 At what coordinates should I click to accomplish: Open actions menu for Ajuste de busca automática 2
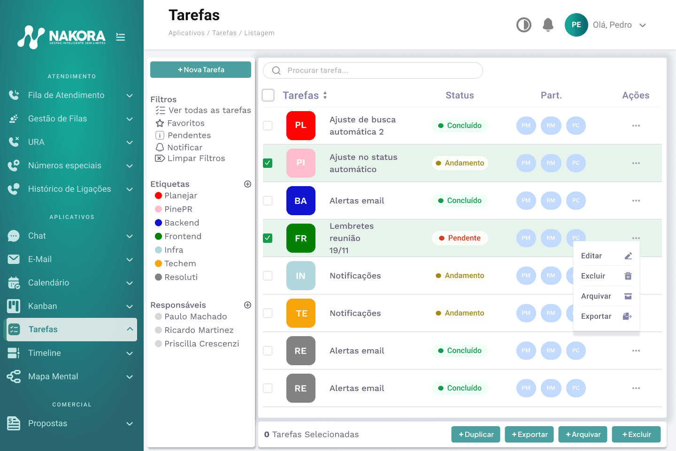(x=636, y=126)
